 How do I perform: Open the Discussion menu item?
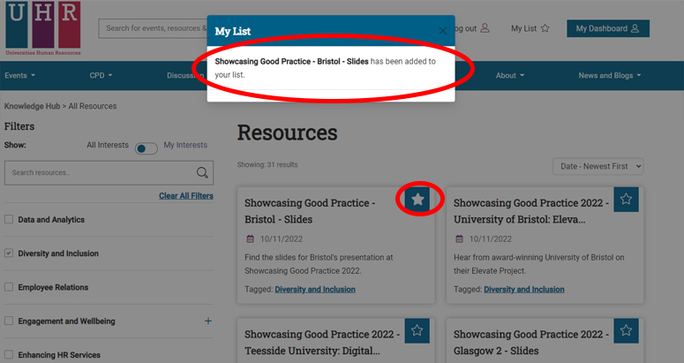(185, 75)
